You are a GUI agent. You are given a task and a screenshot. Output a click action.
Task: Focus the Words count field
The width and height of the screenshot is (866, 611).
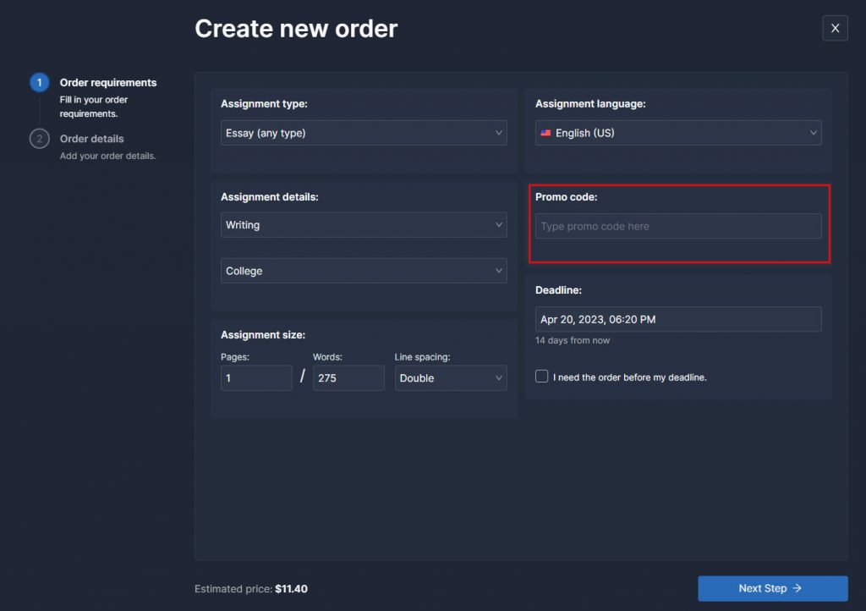click(x=348, y=378)
